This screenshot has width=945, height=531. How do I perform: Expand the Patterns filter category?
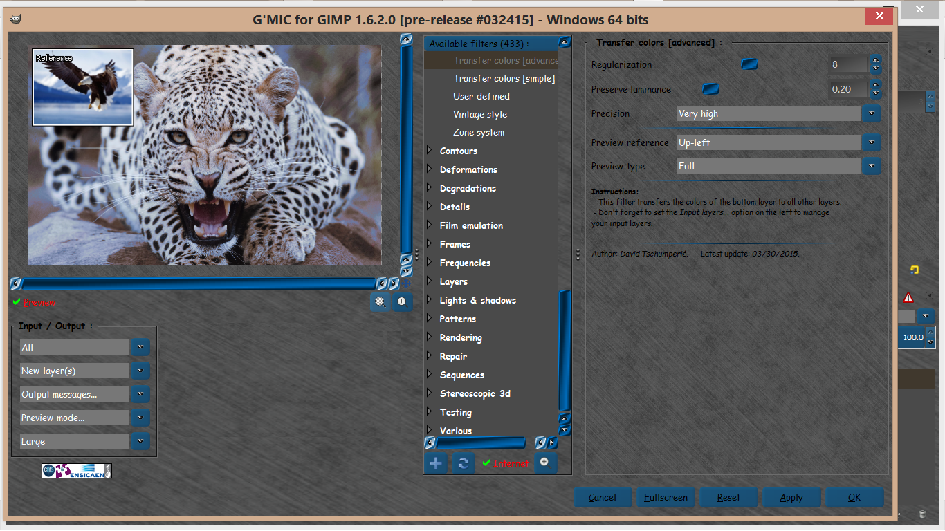(x=430, y=319)
